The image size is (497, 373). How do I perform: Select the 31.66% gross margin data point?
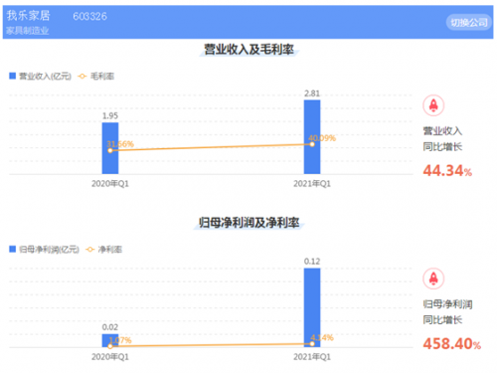(x=110, y=150)
